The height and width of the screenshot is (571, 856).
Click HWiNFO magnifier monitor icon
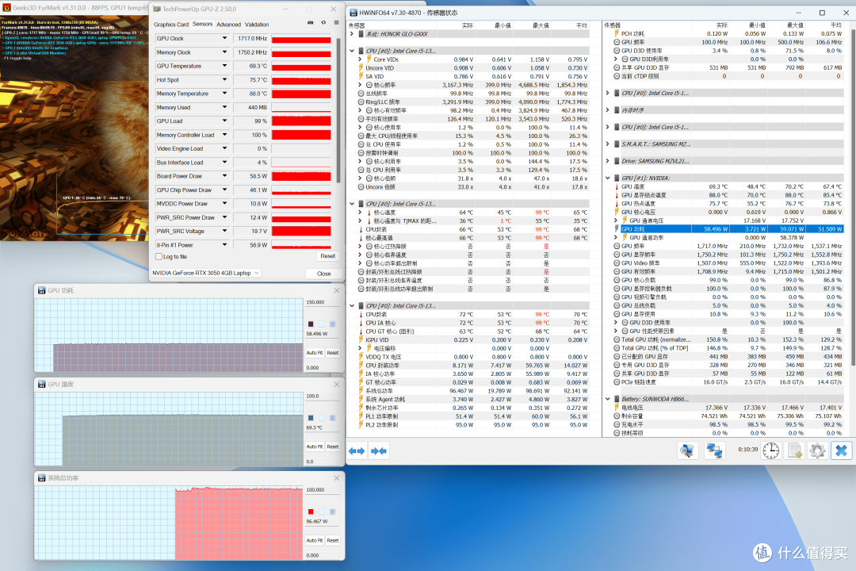point(687,450)
